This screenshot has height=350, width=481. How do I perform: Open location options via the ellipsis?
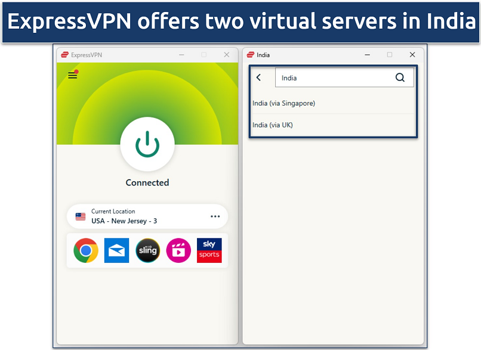[x=215, y=216]
